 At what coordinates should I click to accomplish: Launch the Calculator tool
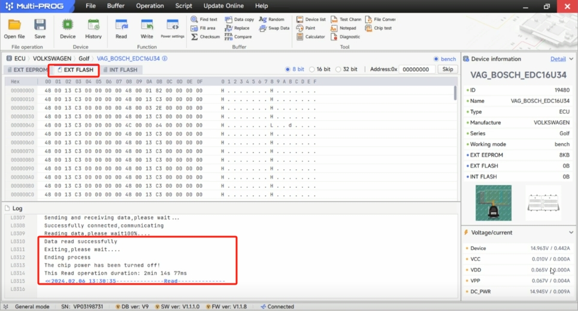(311, 37)
